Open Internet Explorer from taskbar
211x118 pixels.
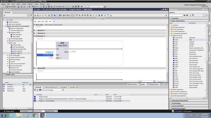click(x=12, y=115)
